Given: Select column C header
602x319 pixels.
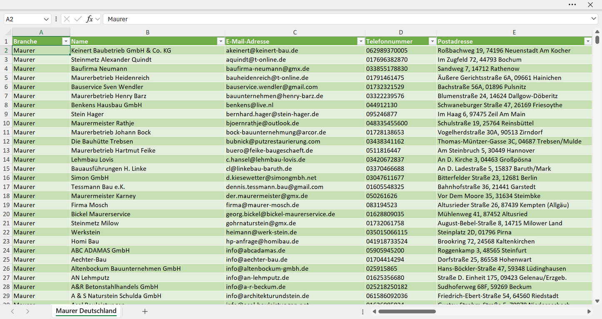Looking at the screenshot, I should coord(295,32).
